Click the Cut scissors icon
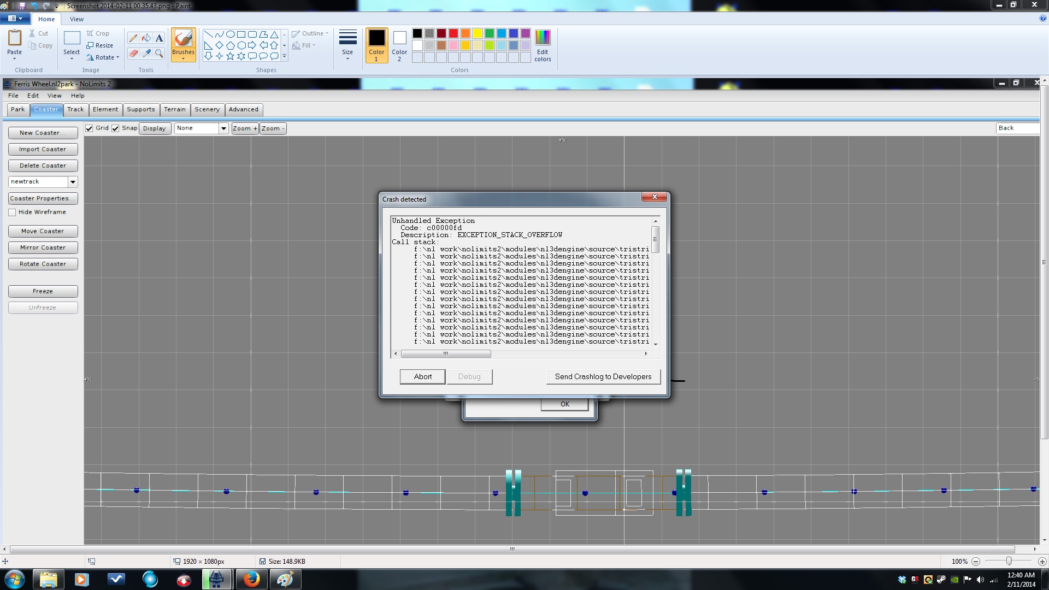This screenshot has height=590, width=1049. [x=33, y=33]
